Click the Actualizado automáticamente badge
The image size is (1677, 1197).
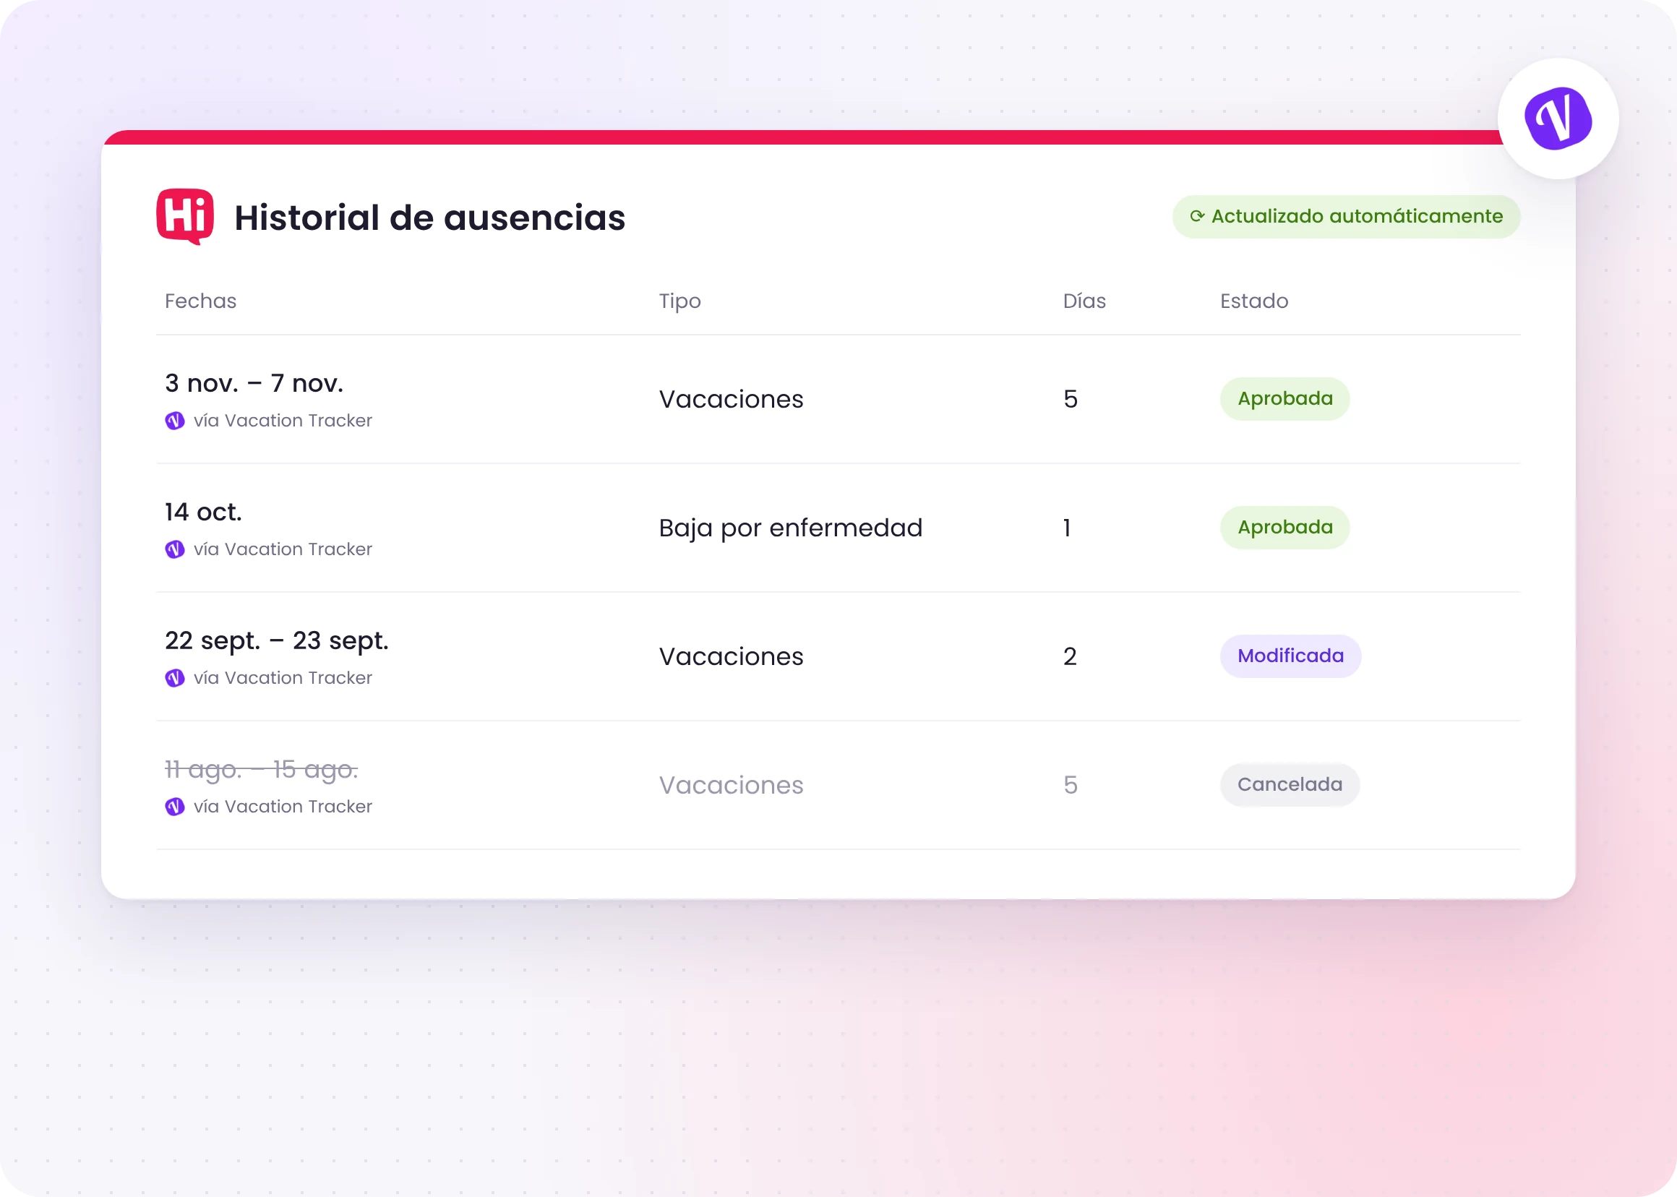[1346, 217]
